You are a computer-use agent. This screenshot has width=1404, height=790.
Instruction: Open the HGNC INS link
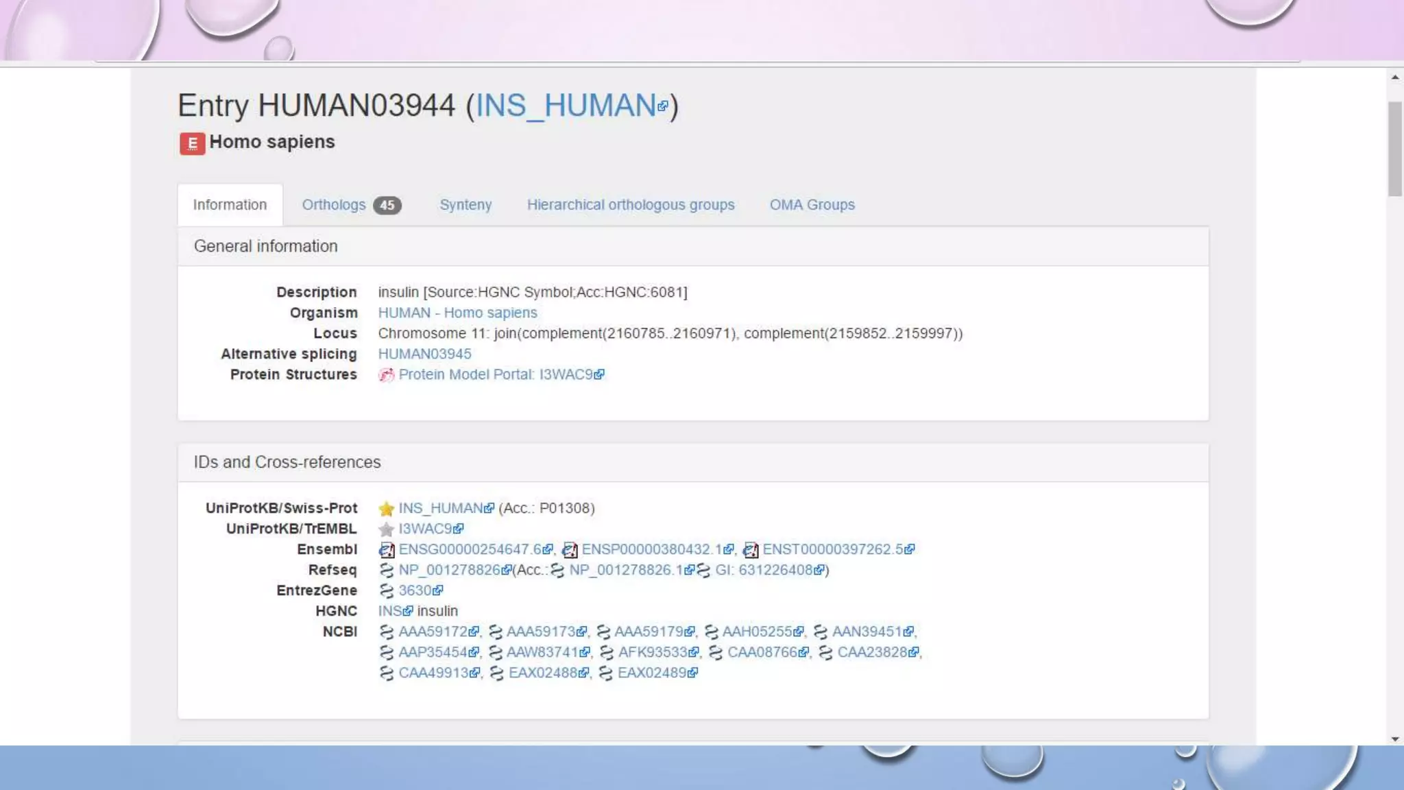point(389,611)
